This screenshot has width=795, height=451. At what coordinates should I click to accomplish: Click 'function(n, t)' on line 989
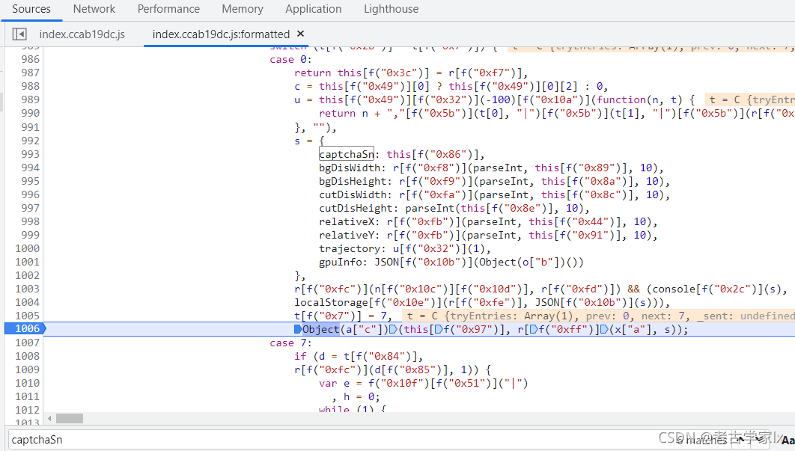pyautogui.click(x=639, y=99)
